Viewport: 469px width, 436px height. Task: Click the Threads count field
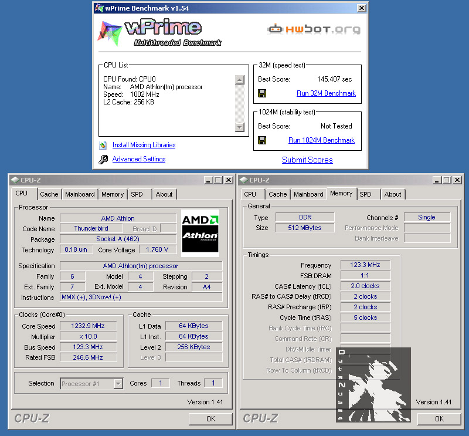[213, 383]
